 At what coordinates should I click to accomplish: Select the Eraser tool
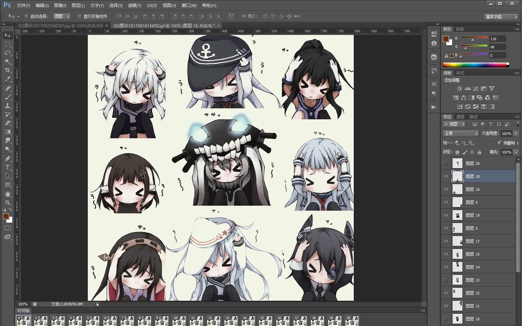8,123
